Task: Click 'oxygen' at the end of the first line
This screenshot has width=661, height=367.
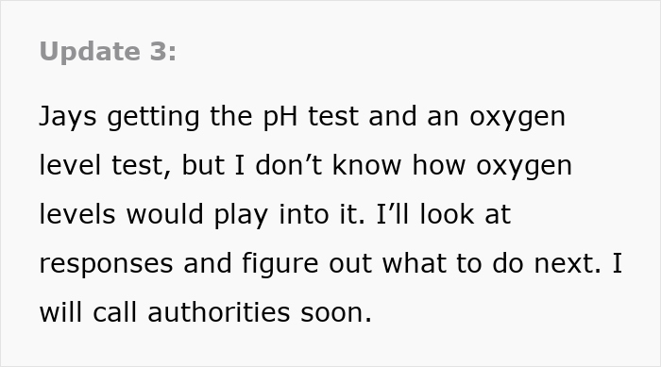Action: pyautogui.click(x=517, y=118)
